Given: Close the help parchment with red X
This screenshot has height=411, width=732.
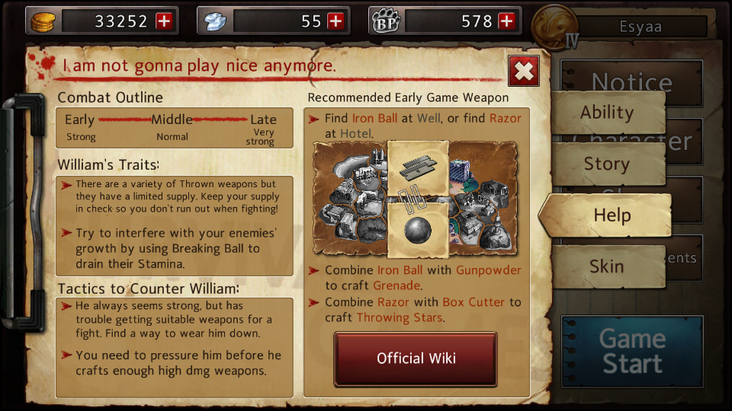Looking at the screenshot, I should click(524, 71).
